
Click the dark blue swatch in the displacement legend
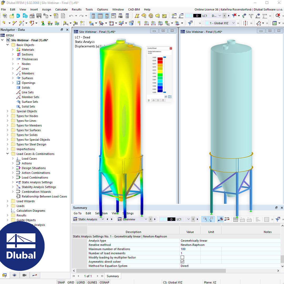point(160,91)
